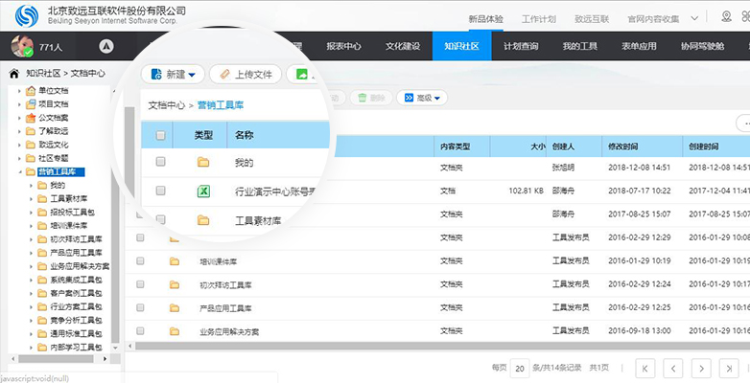Screen dimensions: 750x383
Task: Open the 高级 dropdown
Action: click(x=422, y=98)
